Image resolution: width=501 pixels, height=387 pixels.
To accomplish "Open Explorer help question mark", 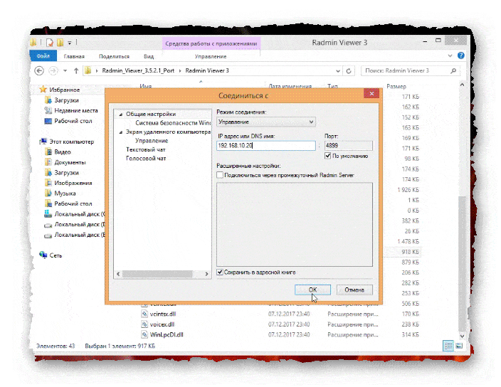I will click(460, 55).
